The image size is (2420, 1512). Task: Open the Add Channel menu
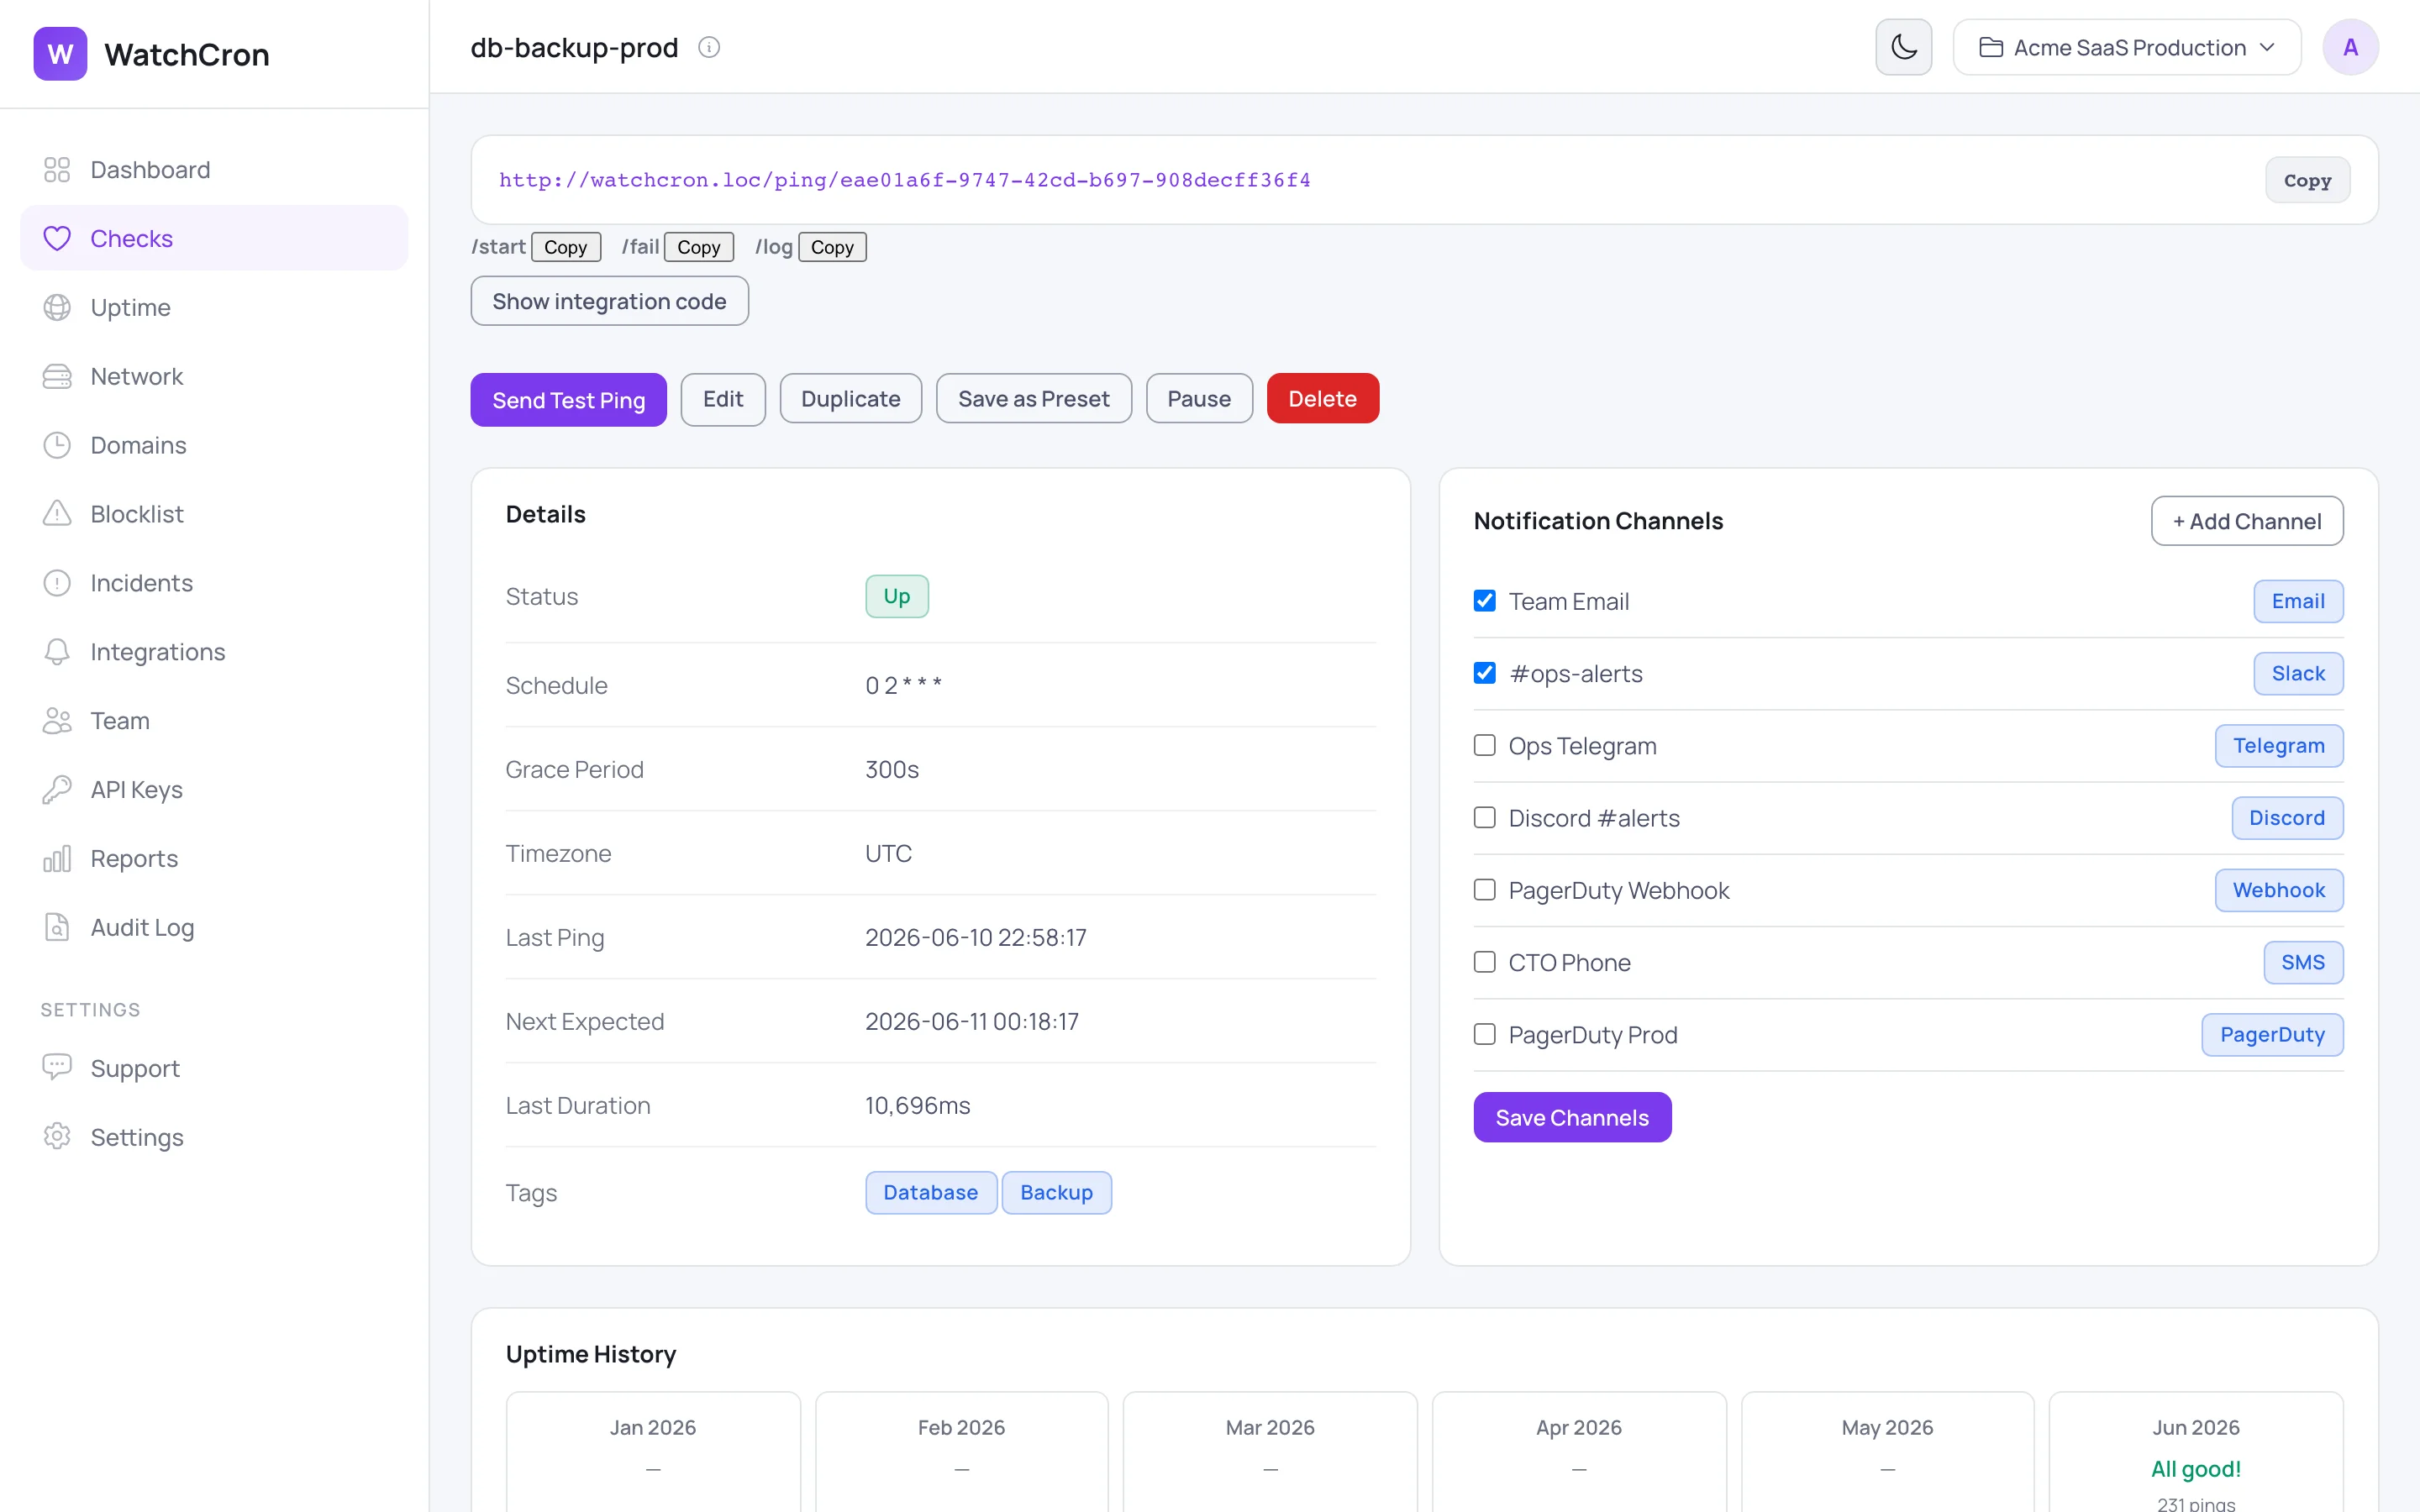tap(2247, 521)
